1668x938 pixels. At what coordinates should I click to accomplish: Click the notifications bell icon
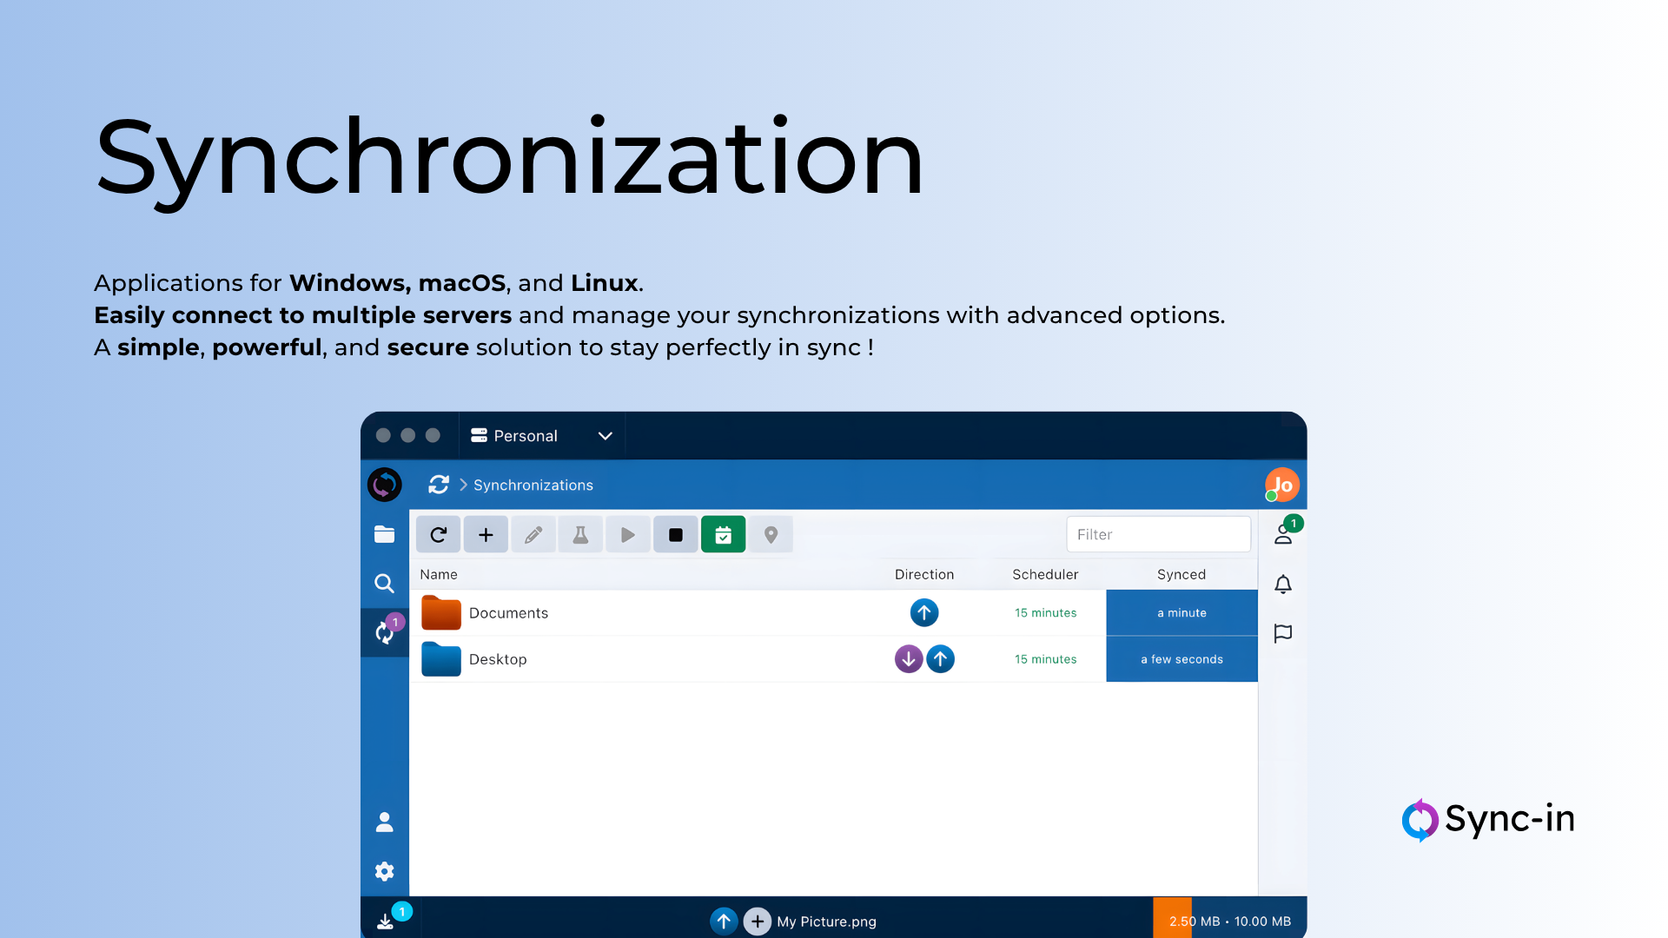click(1282, 585)
